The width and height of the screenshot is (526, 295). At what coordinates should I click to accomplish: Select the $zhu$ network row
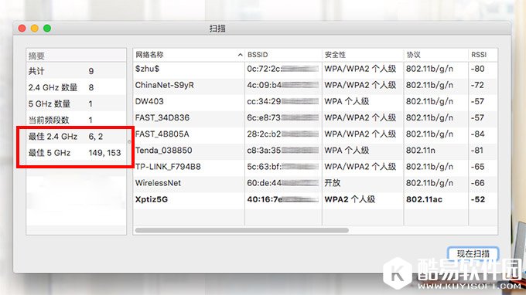click(315, 69)
